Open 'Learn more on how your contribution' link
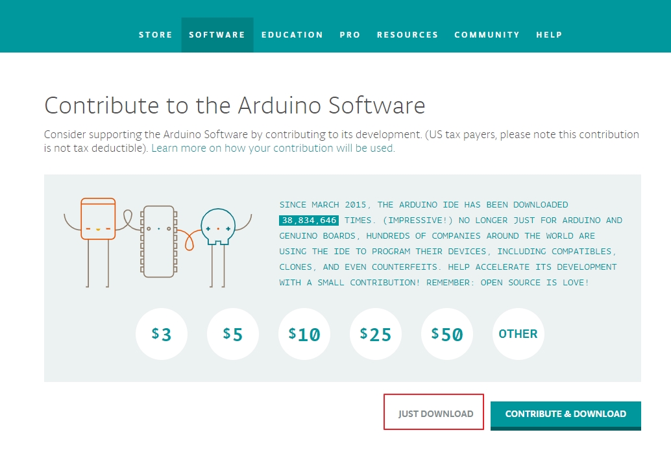This screenshot has width=671, height=465. tap(273, 148)
